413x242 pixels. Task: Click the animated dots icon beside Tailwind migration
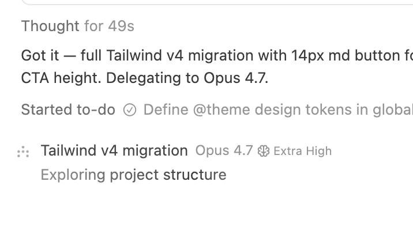pyautogui.click(x=23, y=152)
